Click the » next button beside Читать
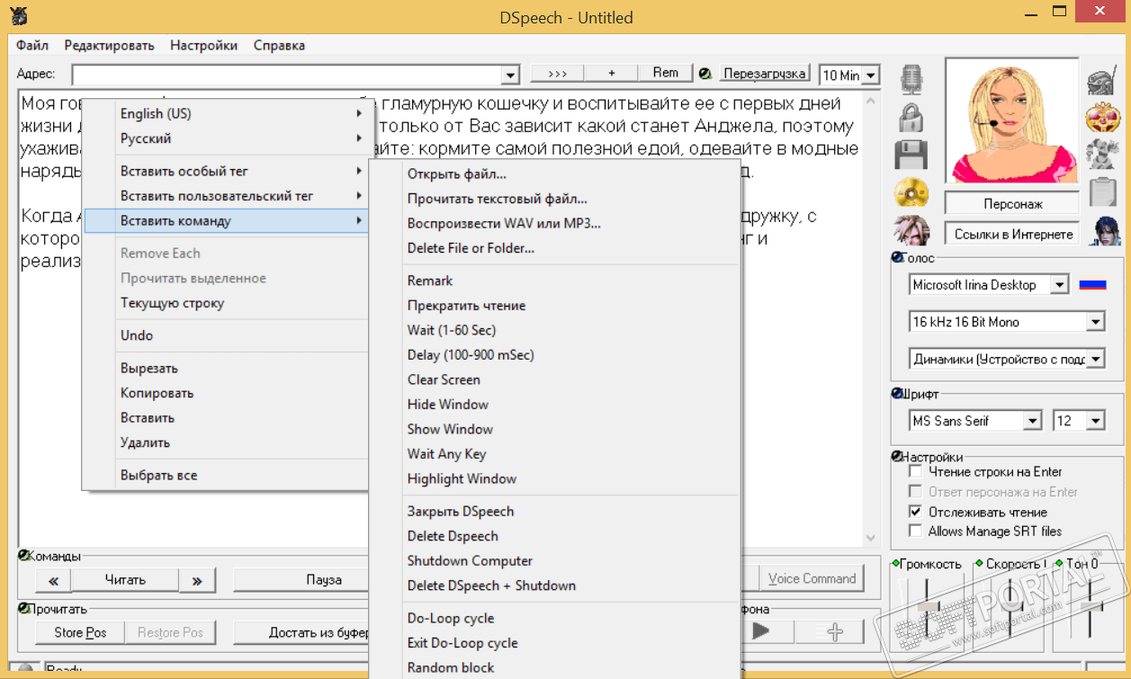The width and height of the screenshot is (1131, 679). pyautogui.click(x=196, y=580)
